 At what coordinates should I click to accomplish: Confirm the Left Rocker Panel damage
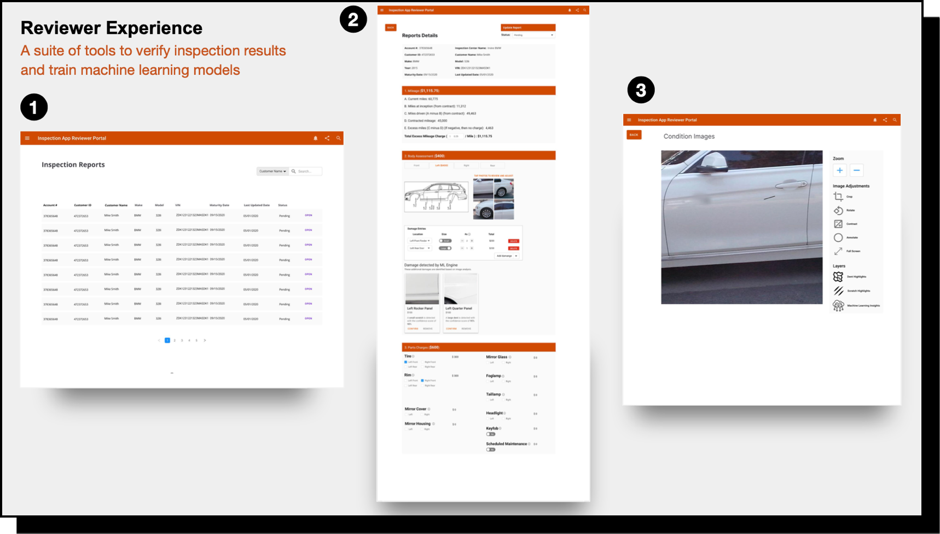[x=413, y=329]
